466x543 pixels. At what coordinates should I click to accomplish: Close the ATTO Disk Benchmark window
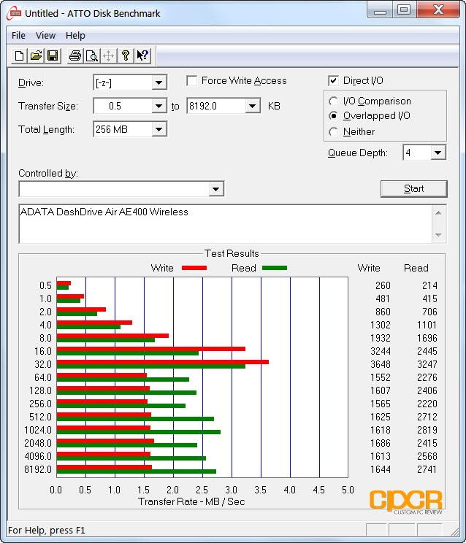coord(438,9)
